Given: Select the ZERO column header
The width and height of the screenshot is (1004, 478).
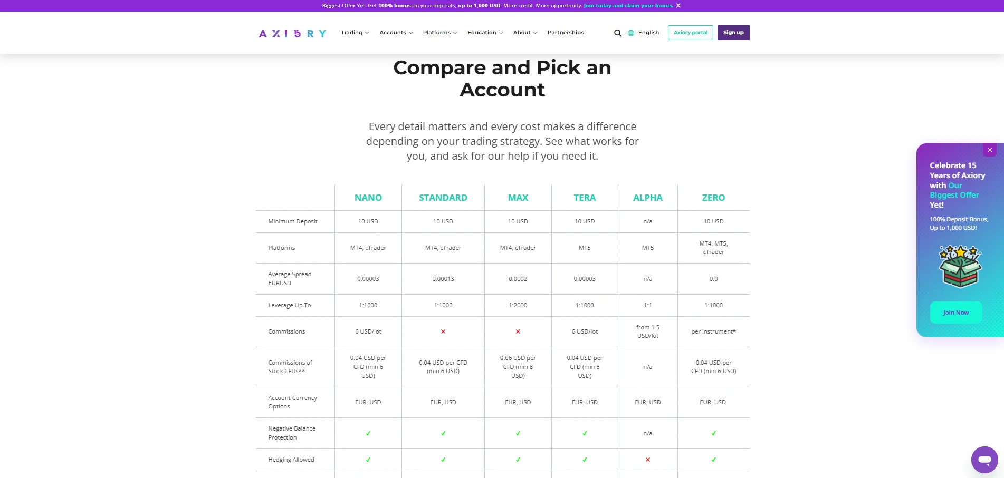Looking at the screenshot, I should (x=713, y=198).
